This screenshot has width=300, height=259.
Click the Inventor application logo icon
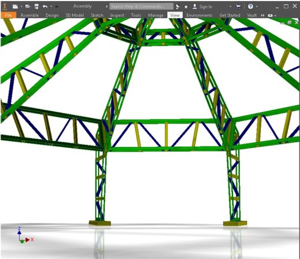(x=5, y=6)
